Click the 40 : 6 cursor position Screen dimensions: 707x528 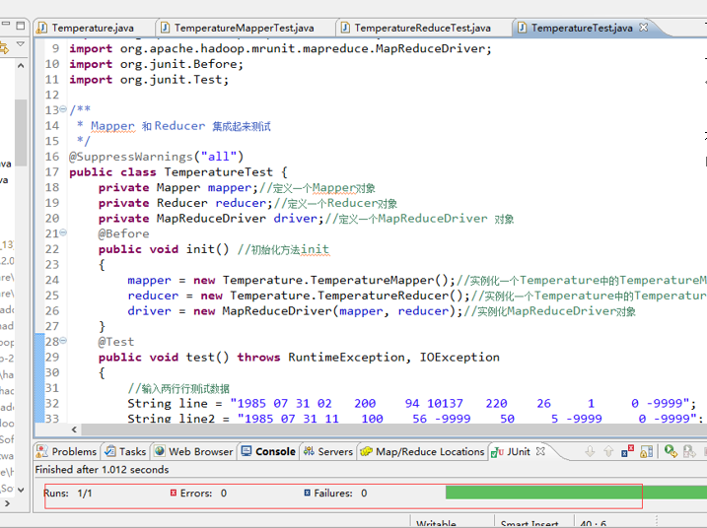click(593, 524)
